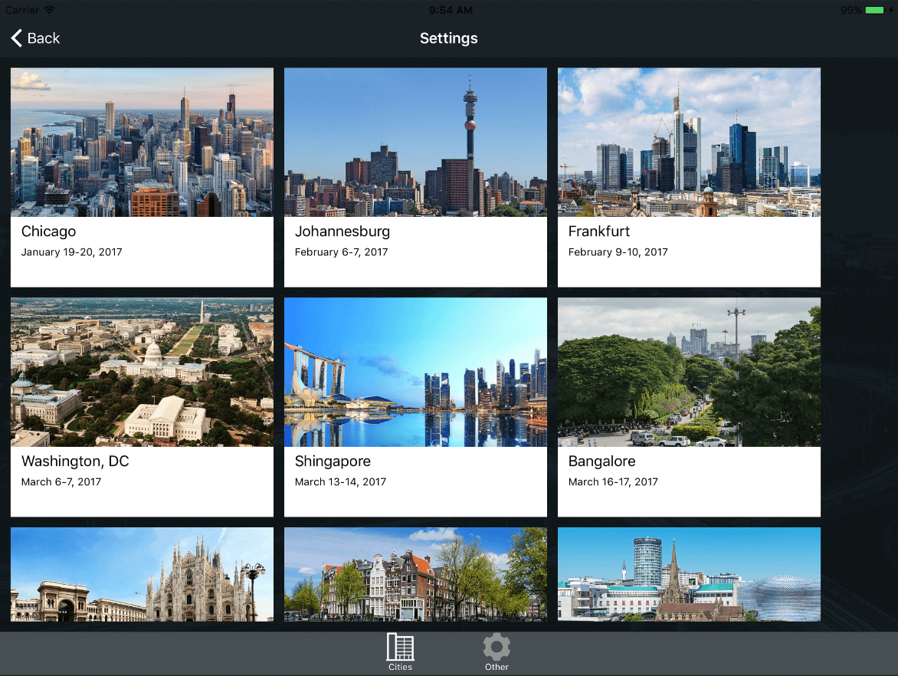The image size is (898, 676).
Task: Select the Chicago city title
Action: [x=49, y=231]
